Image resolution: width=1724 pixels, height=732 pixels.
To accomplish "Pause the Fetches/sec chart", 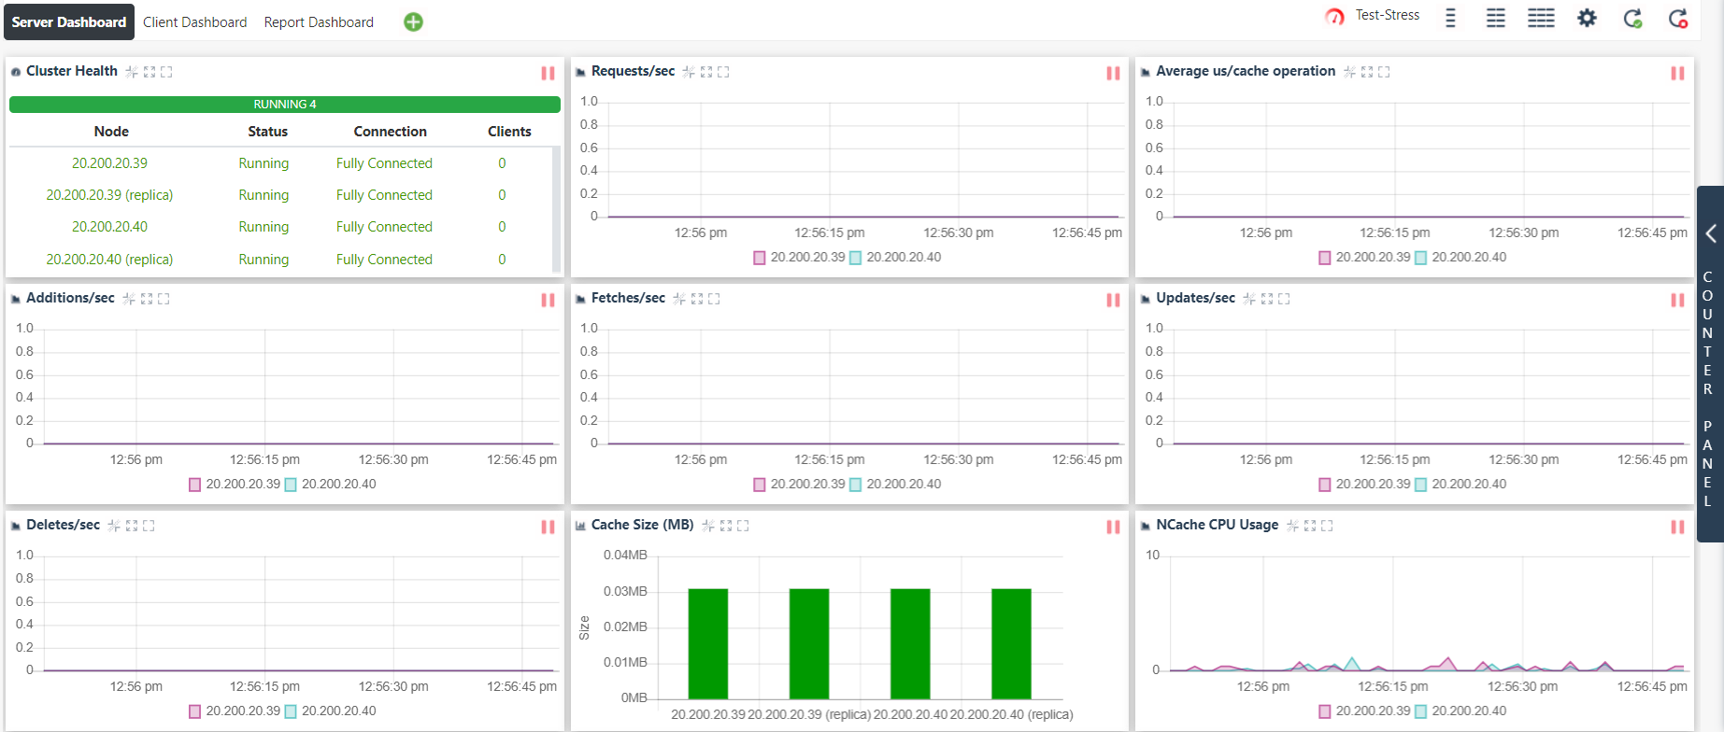I will click(1113, 300).
